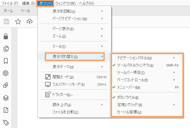Expand ズーム(Z) submenu
The width and height of the screenshot is (190, 128).
(74, 36)
